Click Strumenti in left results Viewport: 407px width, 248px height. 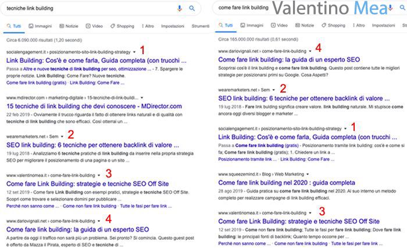pos(201,26)
